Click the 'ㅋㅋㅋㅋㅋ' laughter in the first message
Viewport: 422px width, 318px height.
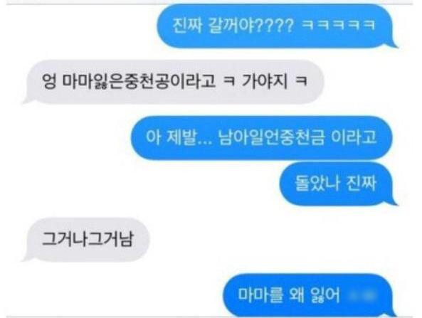tap(339, 25)
